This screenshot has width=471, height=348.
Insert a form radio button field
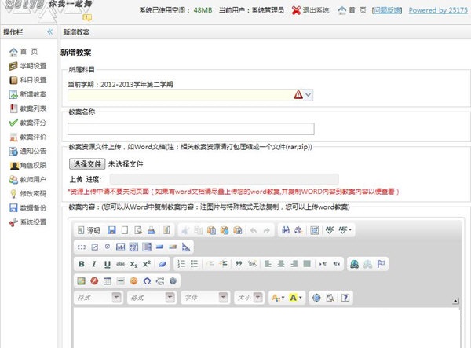coord(108,247)
